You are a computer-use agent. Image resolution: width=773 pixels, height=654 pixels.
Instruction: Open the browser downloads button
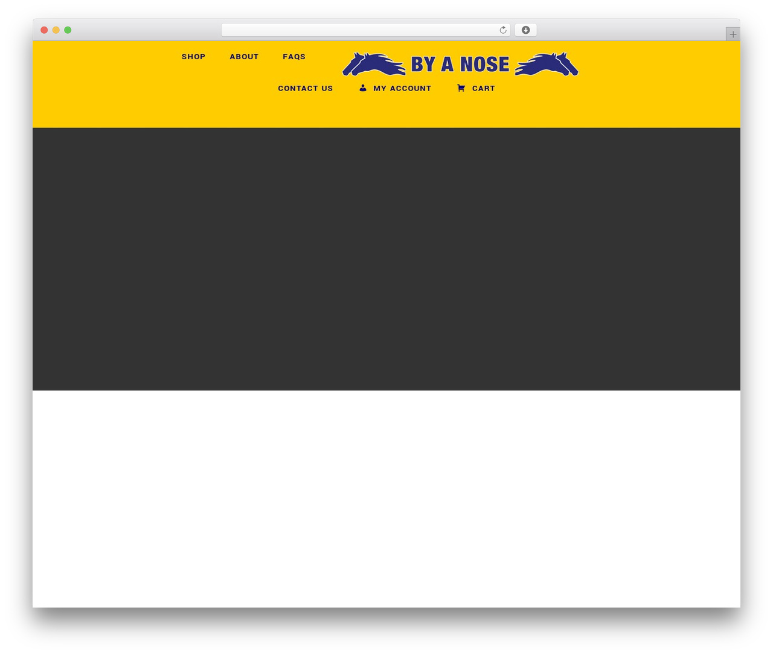(525, 30)
